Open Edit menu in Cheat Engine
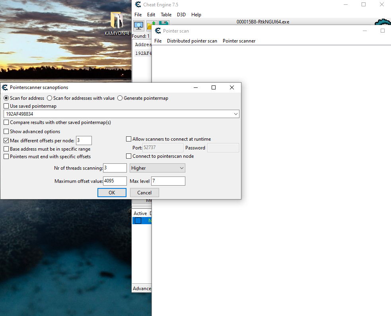Viewport: 391px width, 316px height. tap(151, 15)
